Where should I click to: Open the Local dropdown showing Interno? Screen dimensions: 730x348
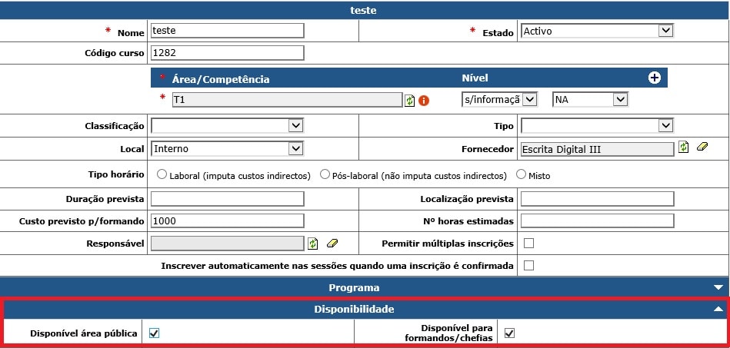click(x=227, y=149)
